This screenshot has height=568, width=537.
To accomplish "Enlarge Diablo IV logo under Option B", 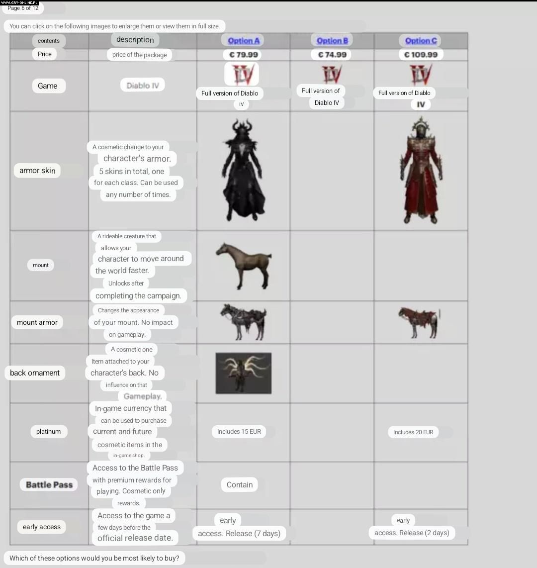I will (x=331, y=74).
